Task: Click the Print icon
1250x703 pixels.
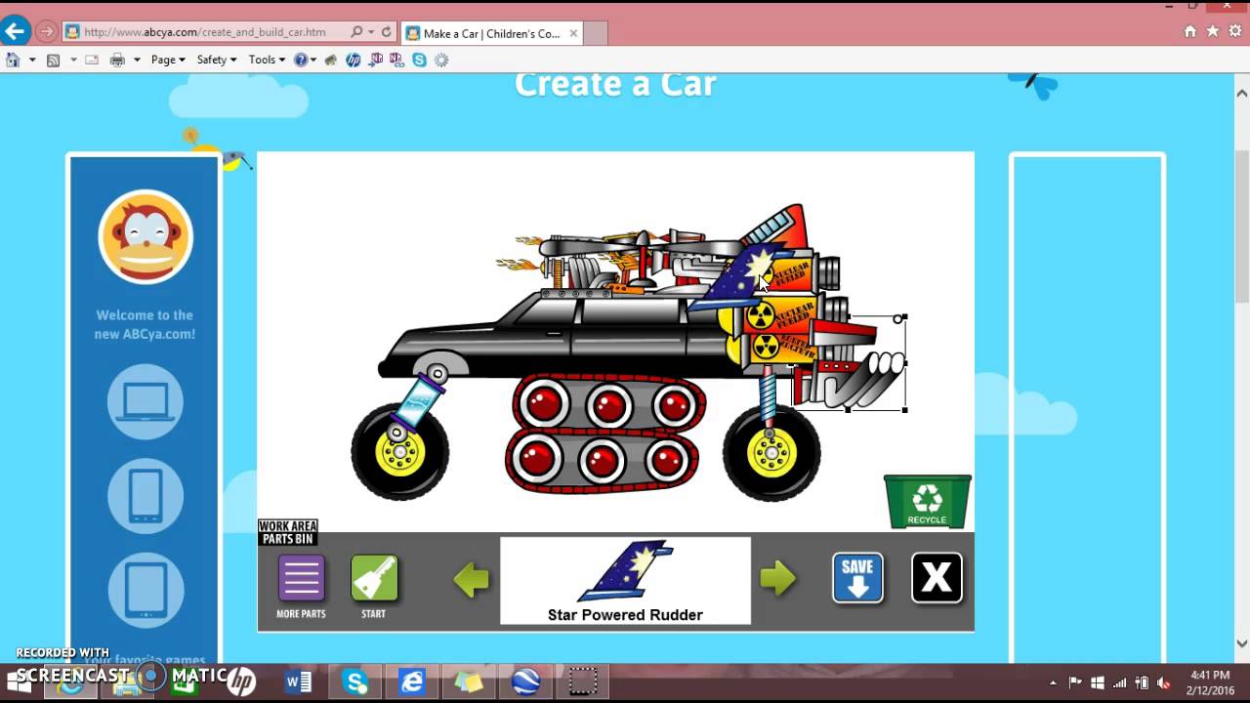Action: (x=117, y=60)
